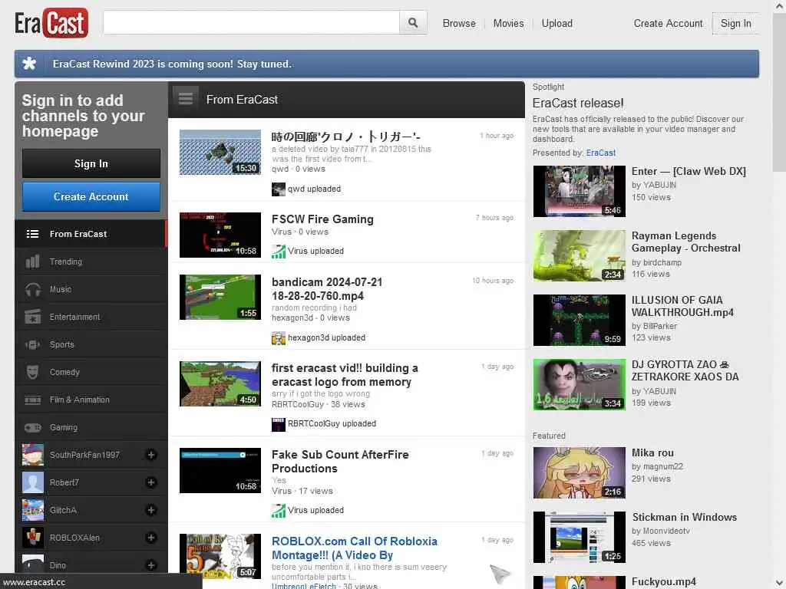The width and height of the screenshot is (786, 589).
Task: Open the Movies menu item
Action: tap(508, 24)
